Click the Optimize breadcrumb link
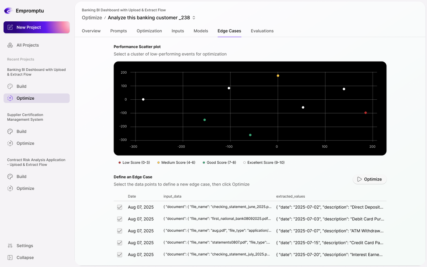The height and width of the screenshot is (267, 427). click(92, 18)
